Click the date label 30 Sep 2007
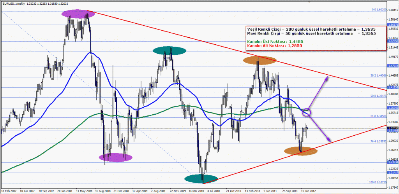399x194 pixels. pos(46,190)
